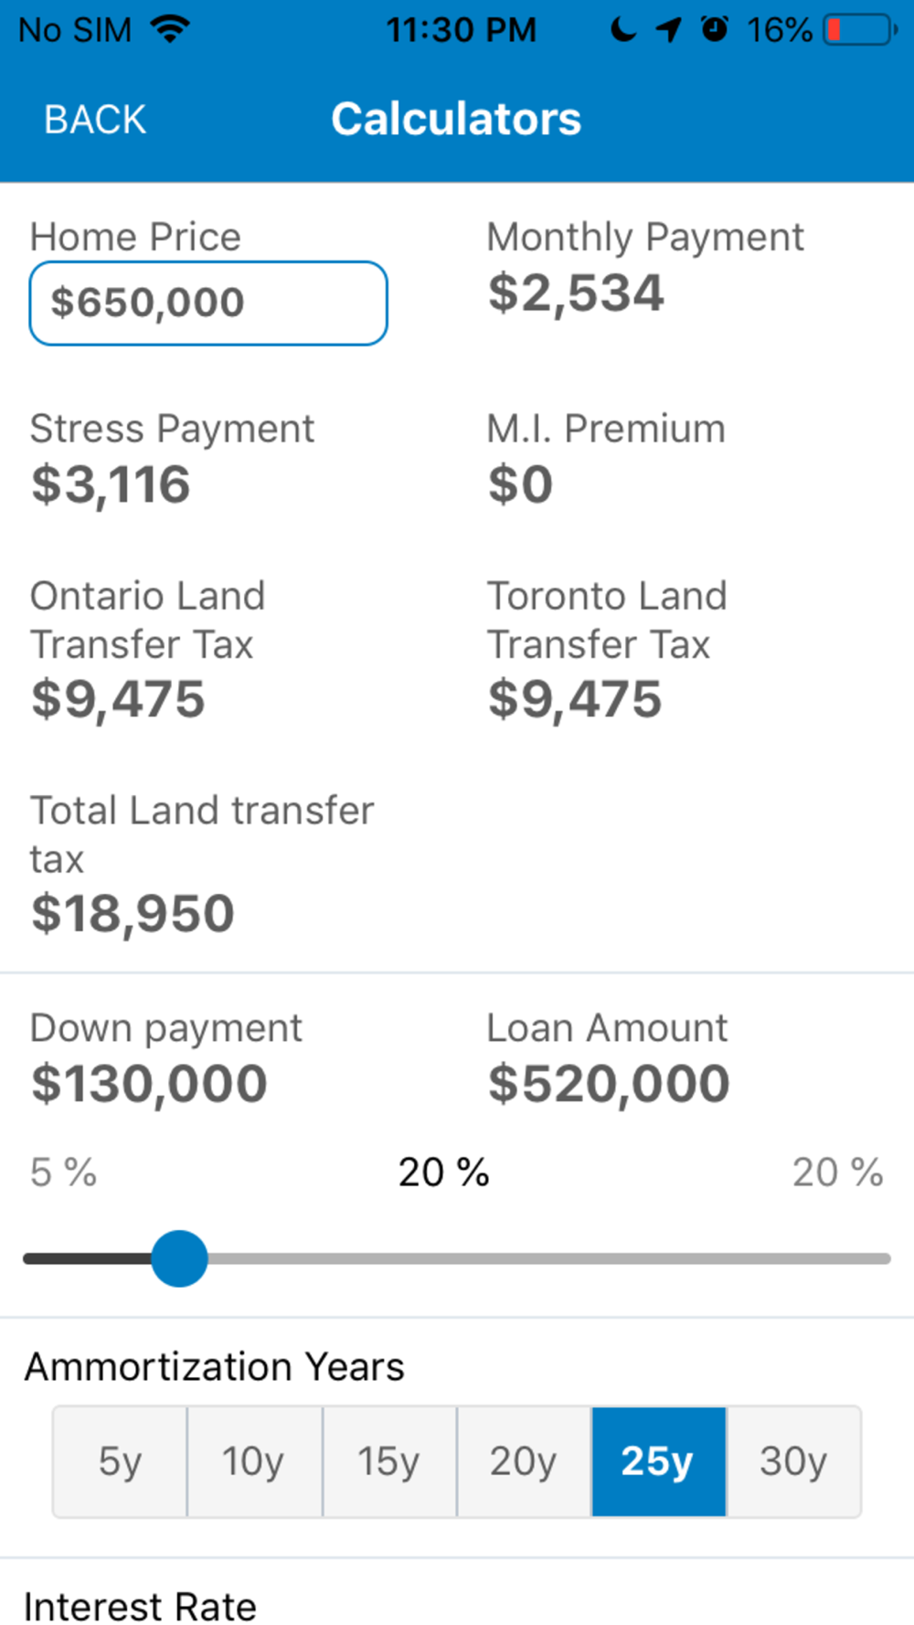This screenshot has width=914, height=1625.
Task: Tap the Loan Amount $520,000 value
Action: click(x=609, y=1084)
